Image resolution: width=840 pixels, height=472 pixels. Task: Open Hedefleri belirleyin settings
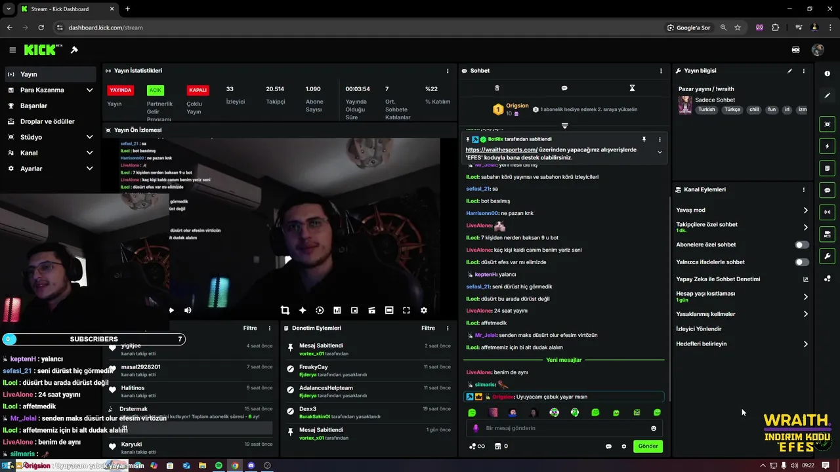coord(742,344)
